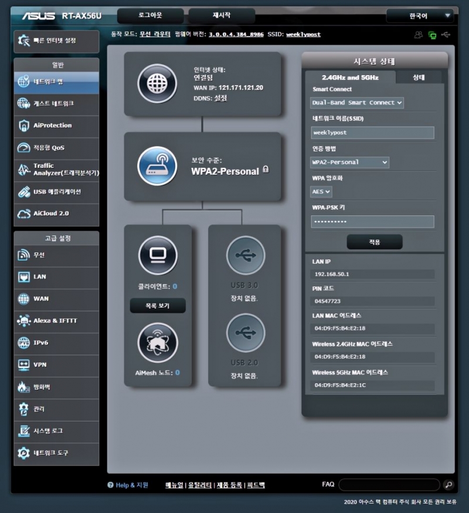
Task: Click the WPA2-Personal lock icon
Action: point(266,169)
